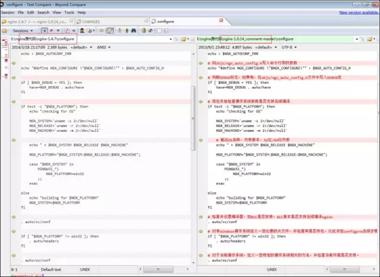Go to Previous Difference up arrow

(x=127, y=30)
